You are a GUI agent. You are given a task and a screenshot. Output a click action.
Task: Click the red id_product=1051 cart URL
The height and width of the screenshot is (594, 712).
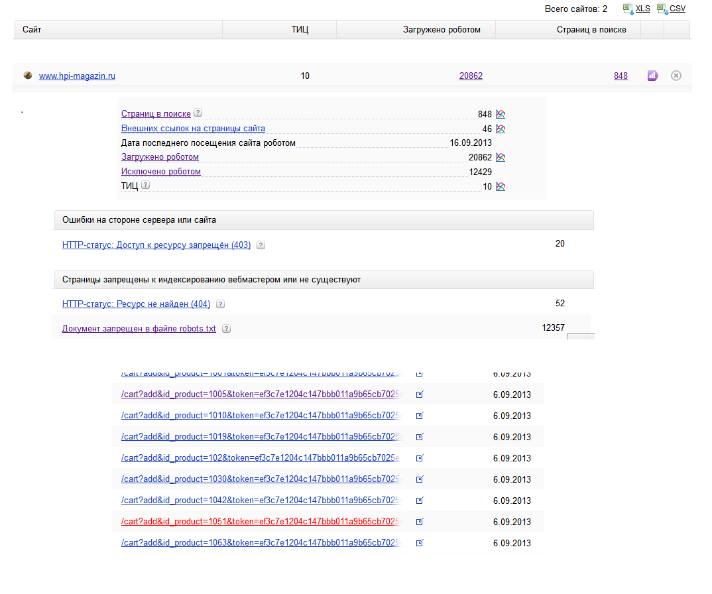tap(261, 522)
